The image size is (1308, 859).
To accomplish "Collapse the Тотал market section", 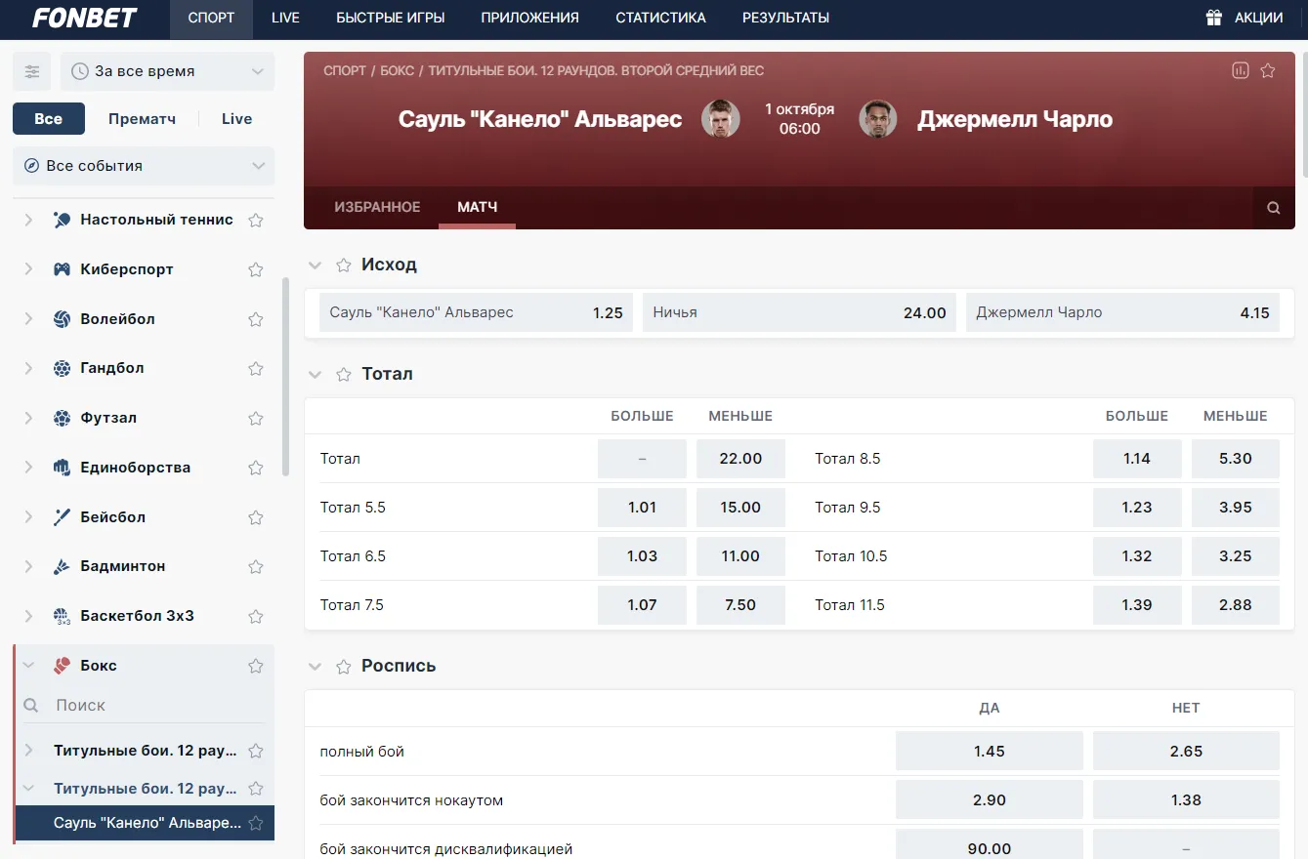I will (315, 374).
